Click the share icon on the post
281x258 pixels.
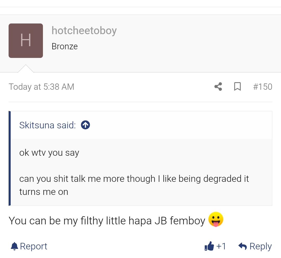point(218,87)
